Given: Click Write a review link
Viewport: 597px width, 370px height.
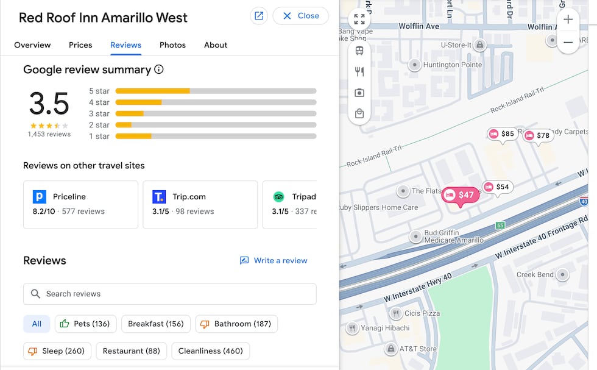Looking at the screenshot, I should [274, 260].
